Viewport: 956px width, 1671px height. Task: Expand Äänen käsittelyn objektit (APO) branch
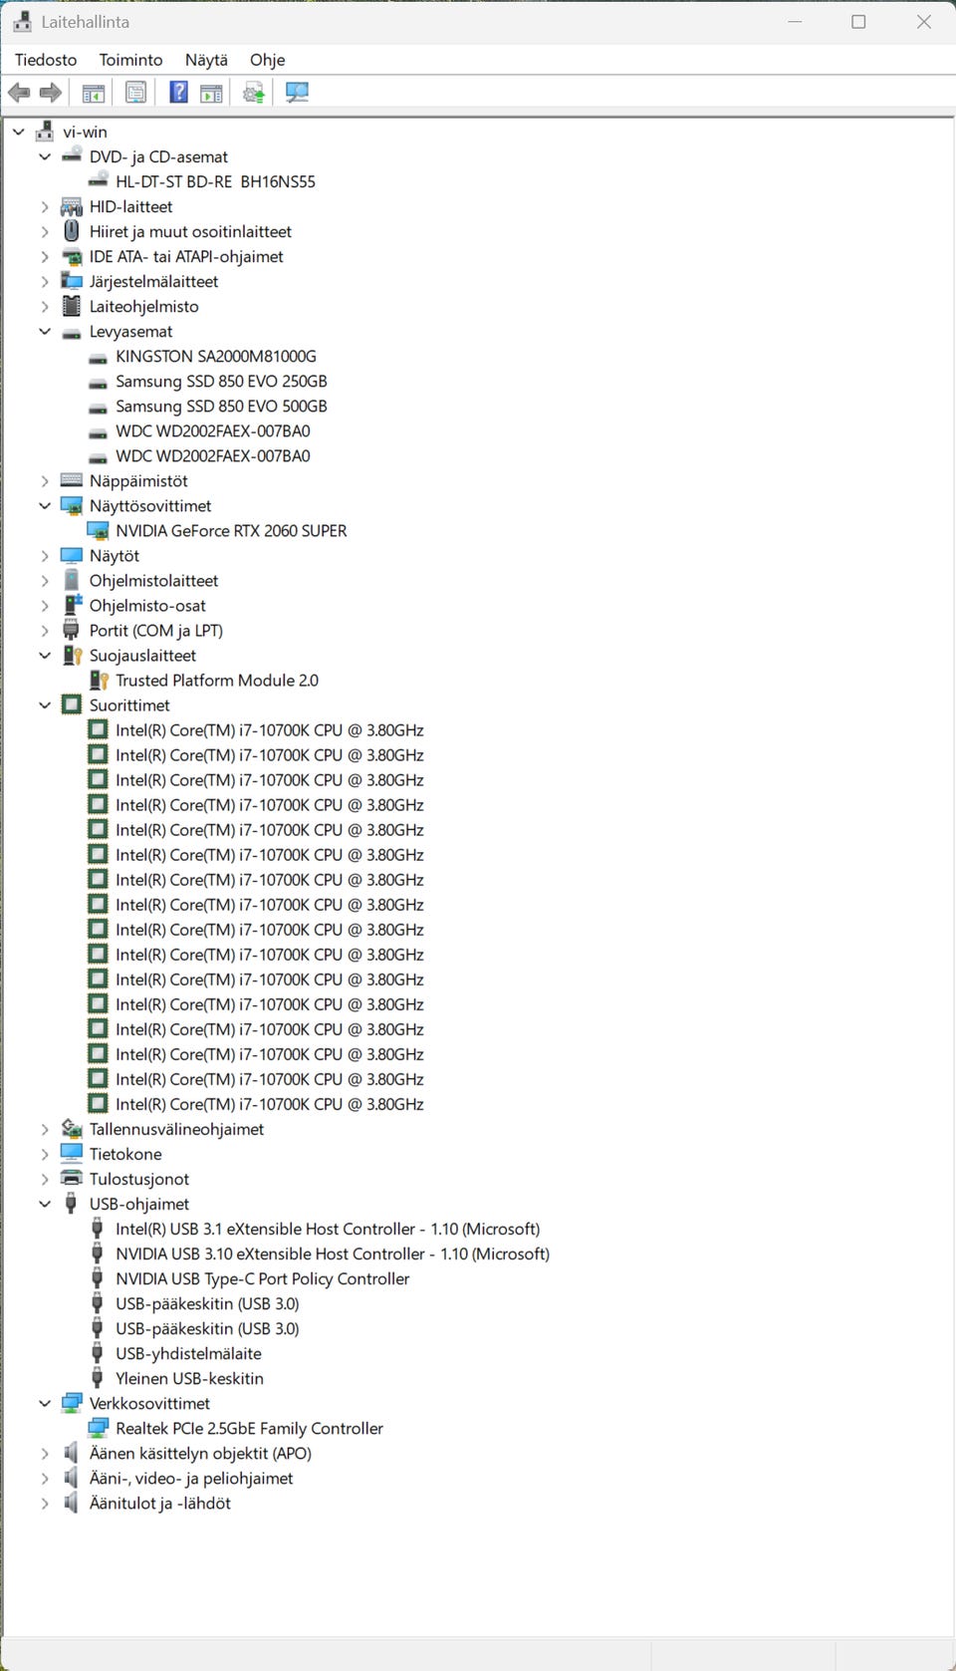45,1453
